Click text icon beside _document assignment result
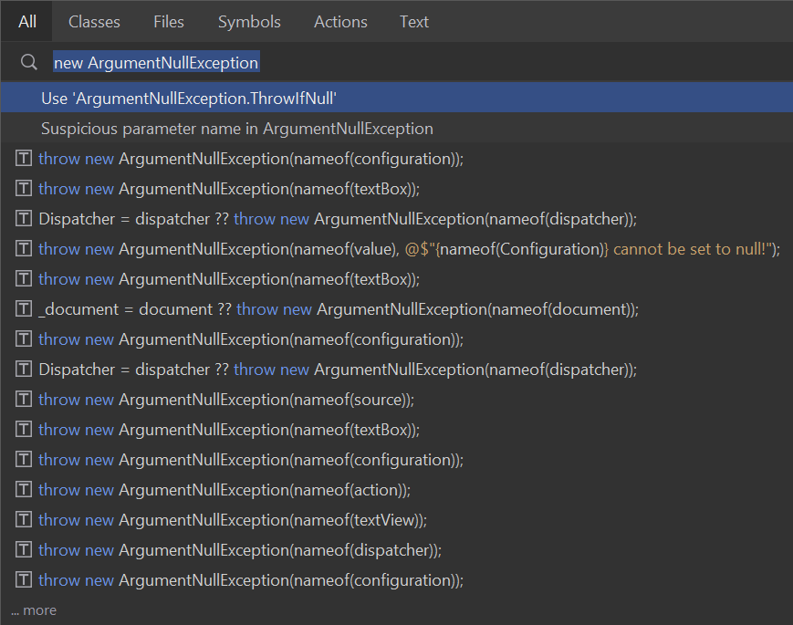Image resolution: width=793 pixels, height=625 pixels. 25,309
